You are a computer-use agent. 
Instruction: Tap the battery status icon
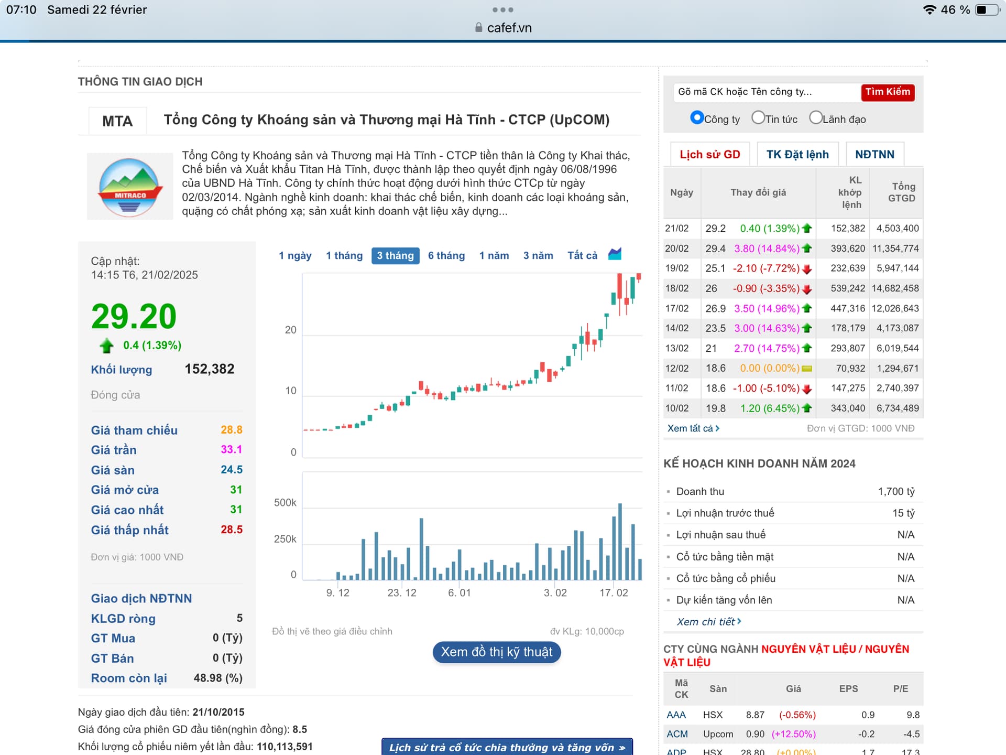tap(987, 10)
